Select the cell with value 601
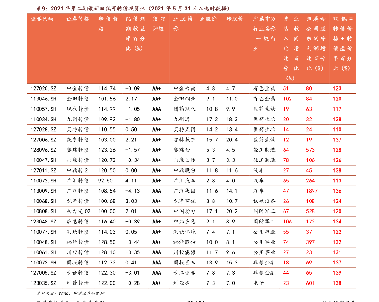 pyautogui.click(x=310, y=283)
